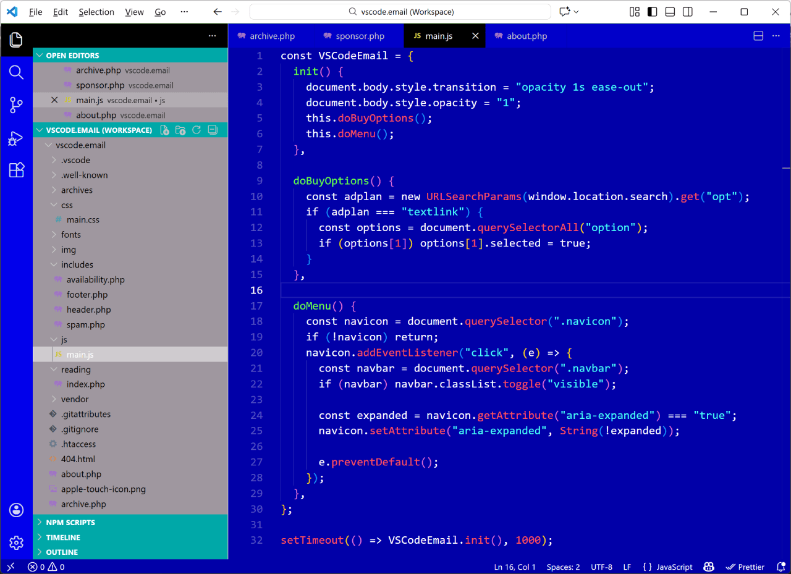Screen dimensions: 791x574
Task: Open the Run and Debug panel
Action: (16, 138)
